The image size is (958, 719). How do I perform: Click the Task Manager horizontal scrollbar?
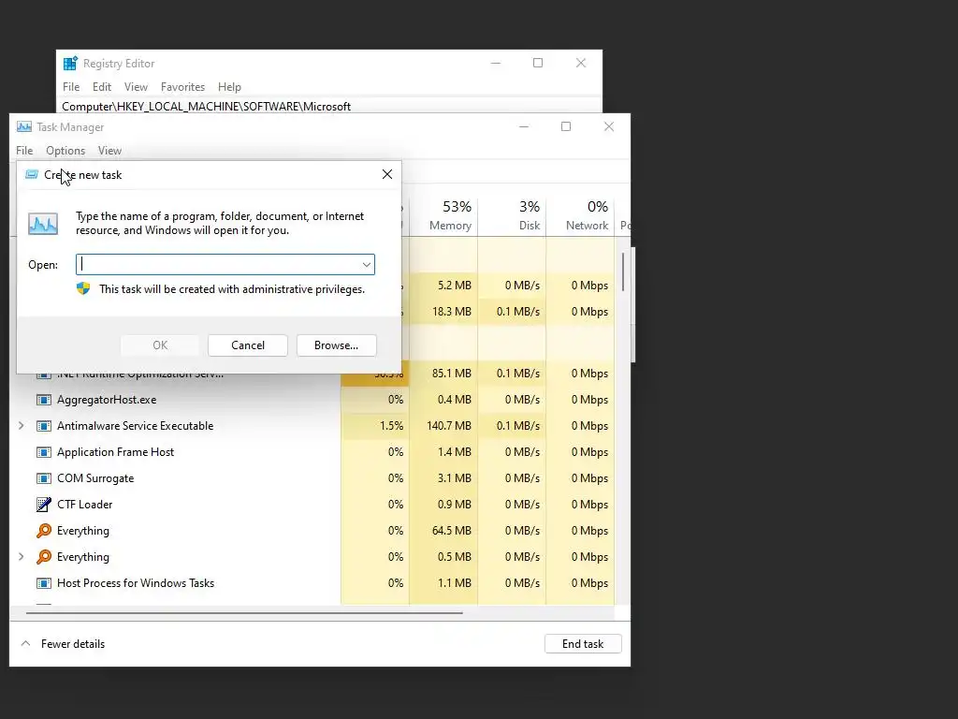pos(244,612)
